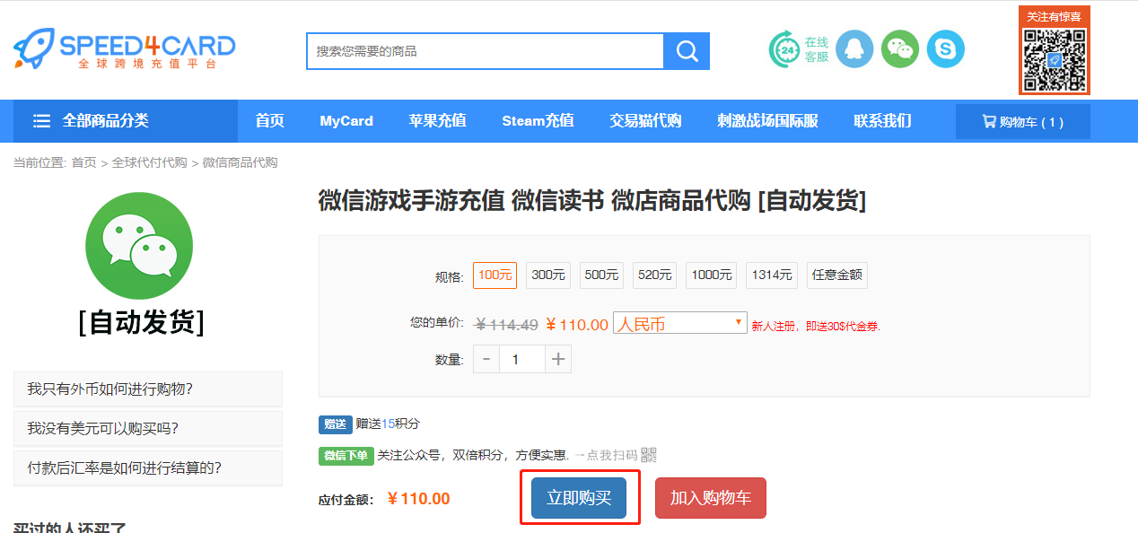Open the 人民币 currency dropdown
Viewport: 1138px width, 533px height.
click(x=680, y=324)
